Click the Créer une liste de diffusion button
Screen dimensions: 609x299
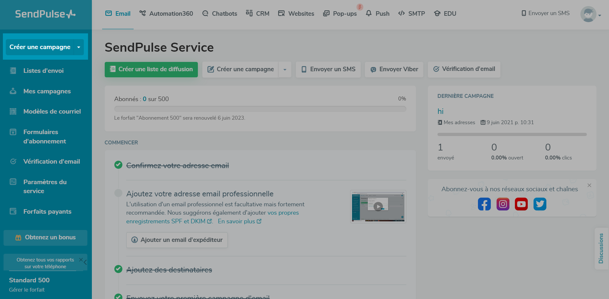click(151, 69)
